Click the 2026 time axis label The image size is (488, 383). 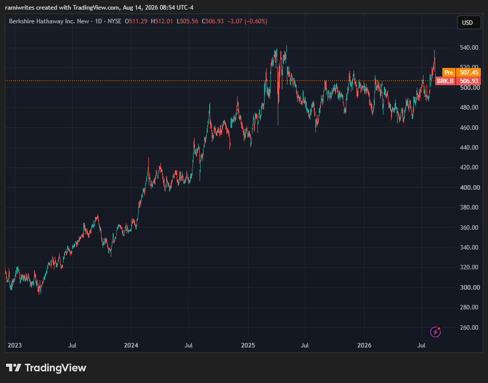click(x=364, y=345)
